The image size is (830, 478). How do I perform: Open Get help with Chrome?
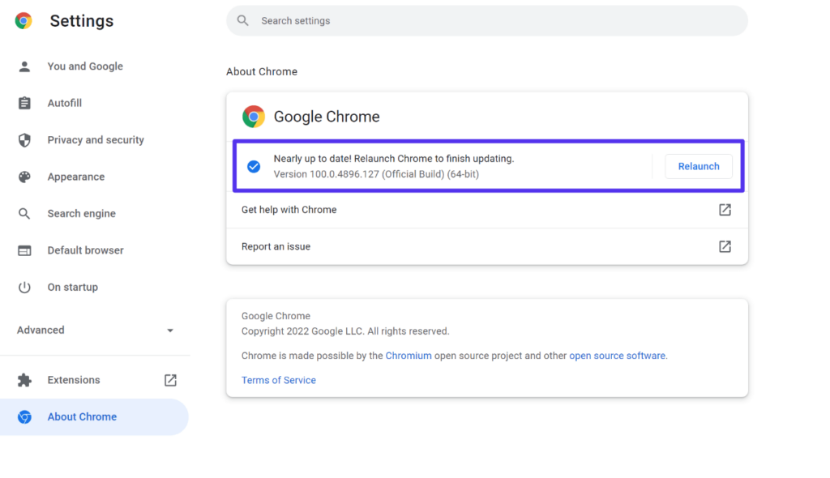point(289,209)
